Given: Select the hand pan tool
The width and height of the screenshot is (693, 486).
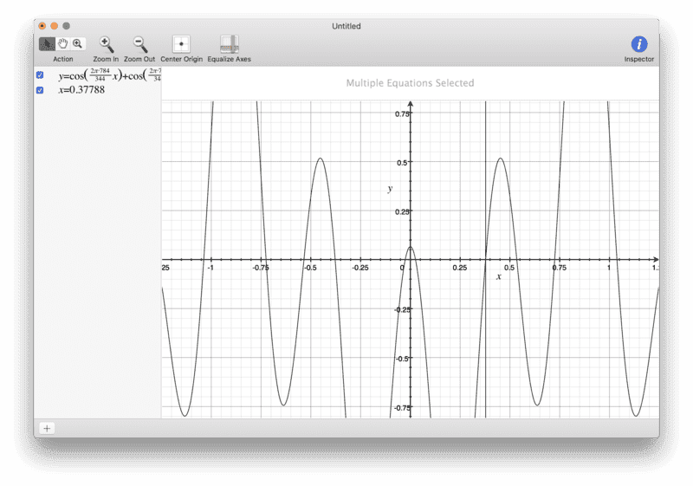Looking at the screenshot, I should click(x=62, y=43).
